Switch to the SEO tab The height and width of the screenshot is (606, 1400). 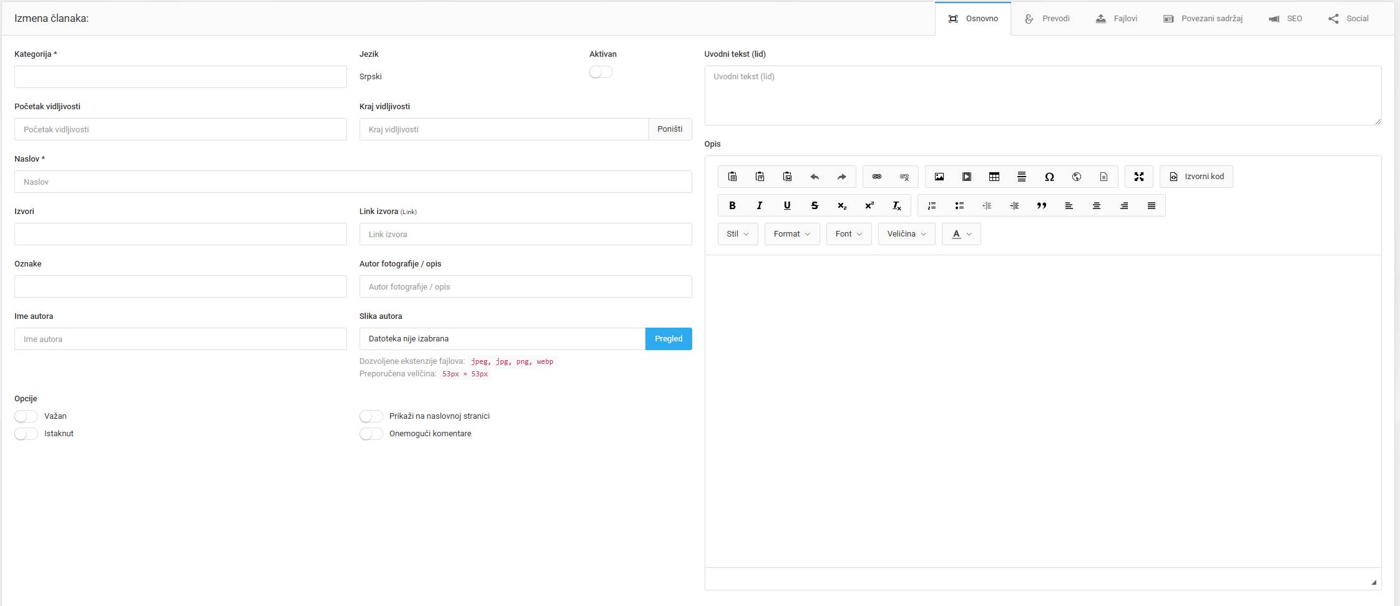click(1285, 19)
